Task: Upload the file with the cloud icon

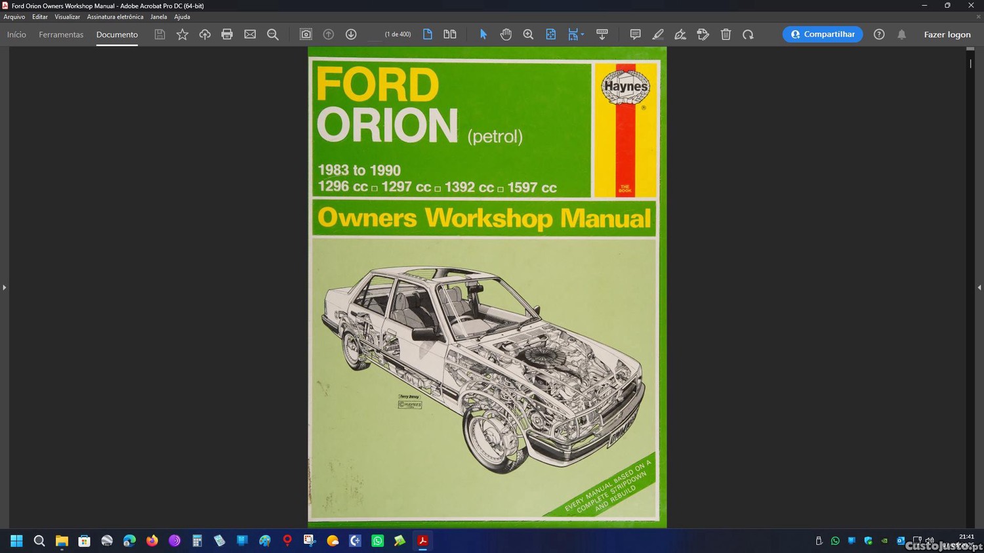Action: pyautogui.click(x=205, y=34)
